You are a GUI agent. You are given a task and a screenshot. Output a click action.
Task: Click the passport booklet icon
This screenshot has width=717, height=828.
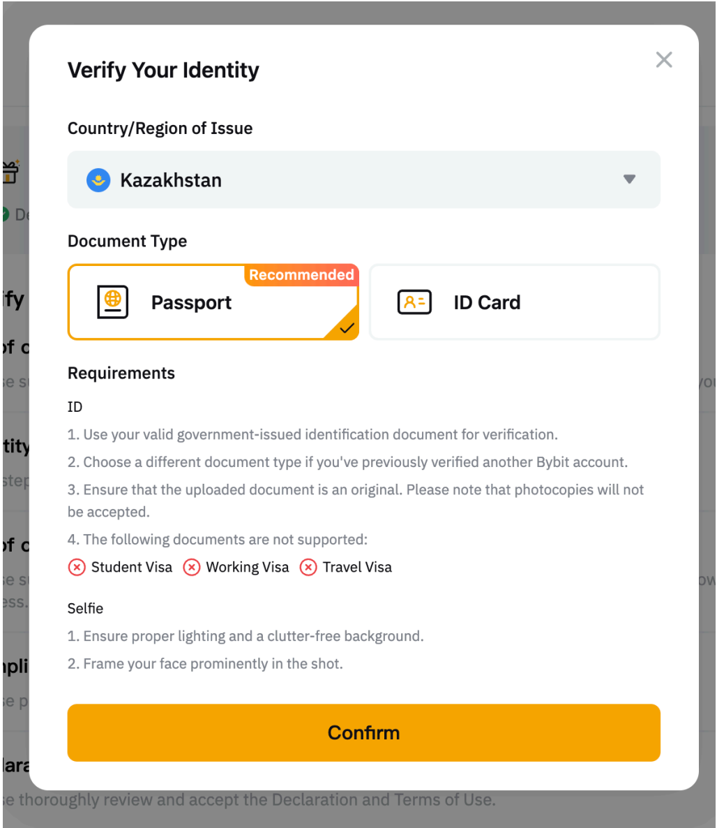coord(112,302)
